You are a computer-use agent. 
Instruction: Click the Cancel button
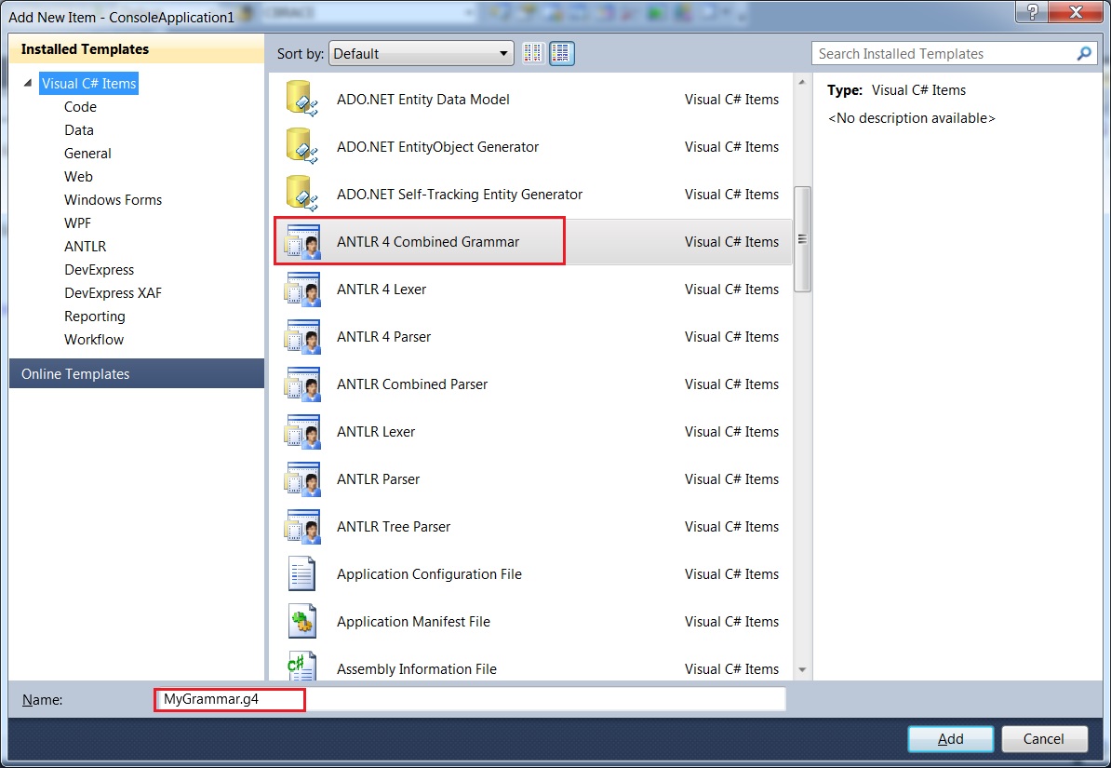pos(1044,739)
